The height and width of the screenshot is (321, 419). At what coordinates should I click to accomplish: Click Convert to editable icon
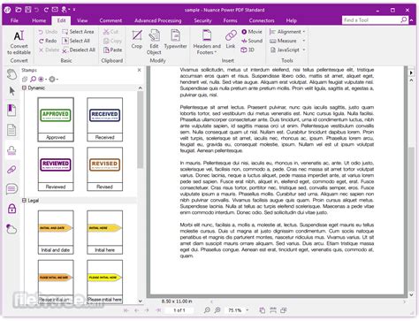click(x=19, y=42)
